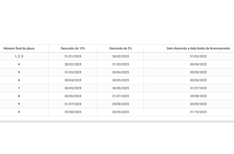Image resolution: width=234 pixels, height=154 pixels.
Task: Click no-discount deadline 31/10/2025
Action: pos(198,112)
